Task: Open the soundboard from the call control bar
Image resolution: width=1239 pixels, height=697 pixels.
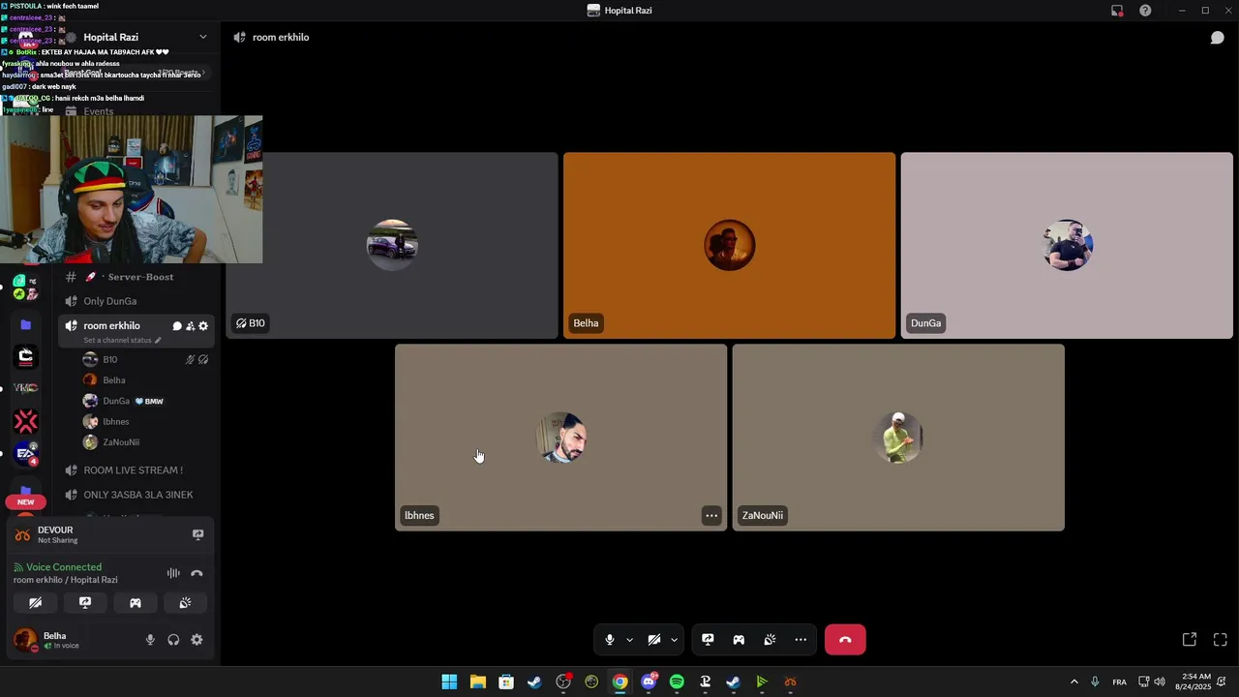Action: click(770, 640)
